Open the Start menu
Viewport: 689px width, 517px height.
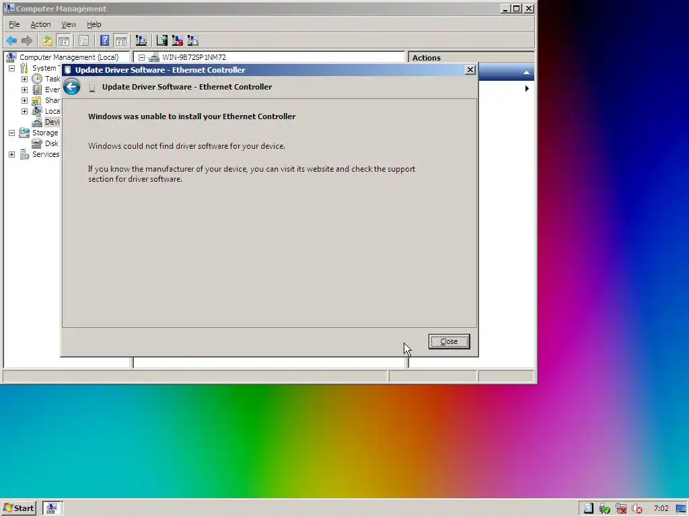19,508
